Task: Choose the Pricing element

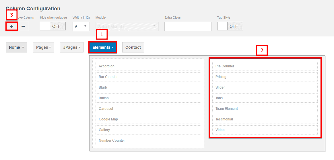Action: point(265,77)
